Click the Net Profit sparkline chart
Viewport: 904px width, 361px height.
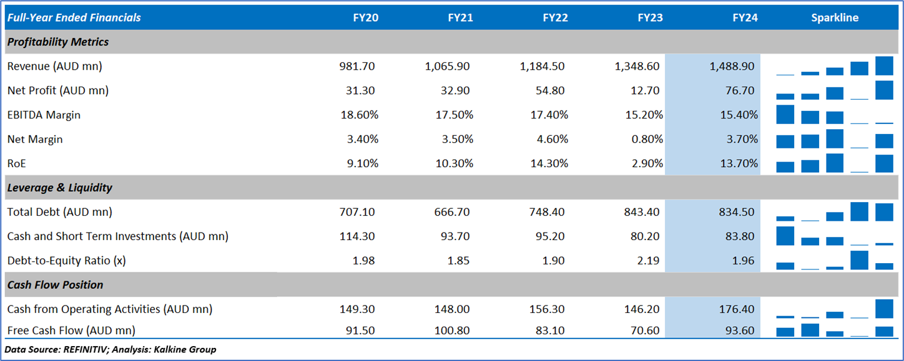(x=835, y=90)
